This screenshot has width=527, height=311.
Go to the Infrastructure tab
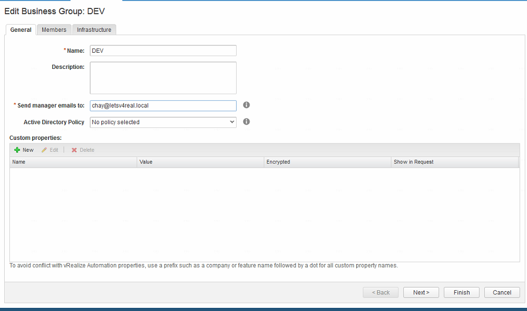[x=94, y=30]
